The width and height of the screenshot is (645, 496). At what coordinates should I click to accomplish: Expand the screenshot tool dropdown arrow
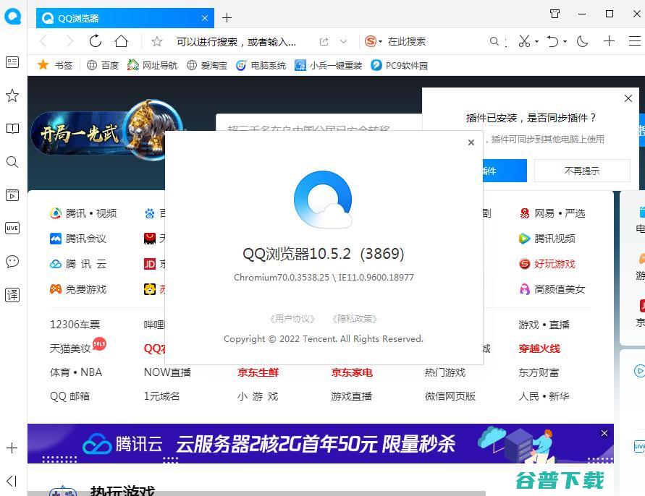point(536,41)
